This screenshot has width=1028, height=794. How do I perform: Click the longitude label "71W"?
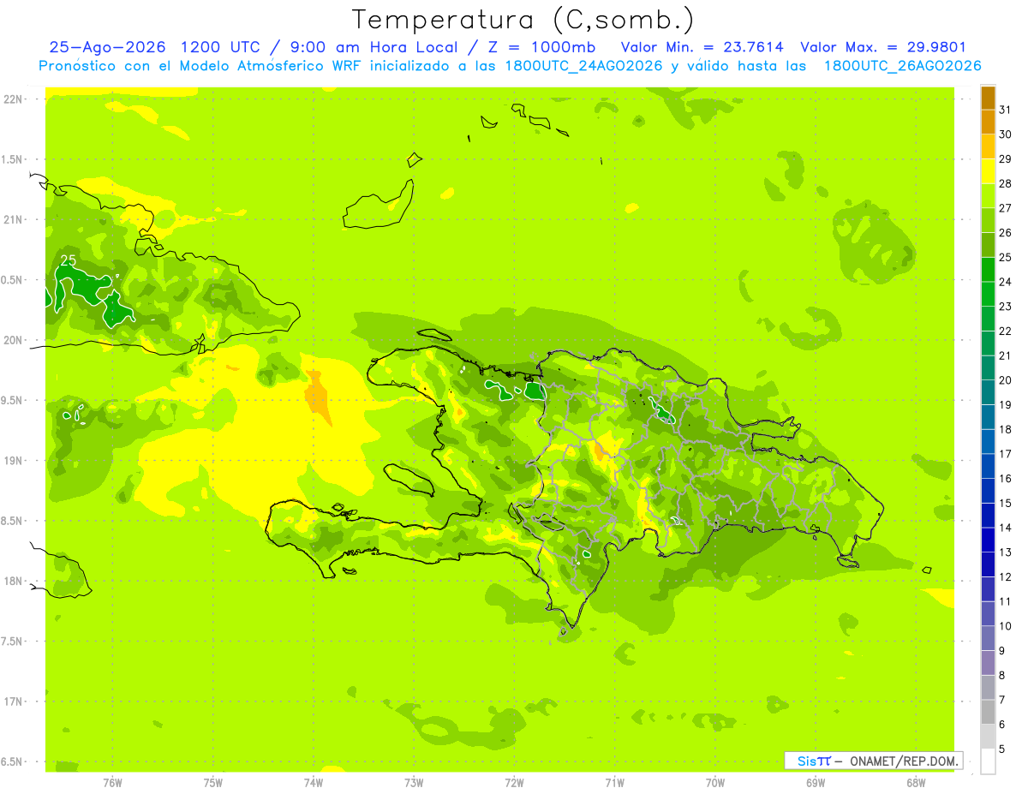coord(614,784)
